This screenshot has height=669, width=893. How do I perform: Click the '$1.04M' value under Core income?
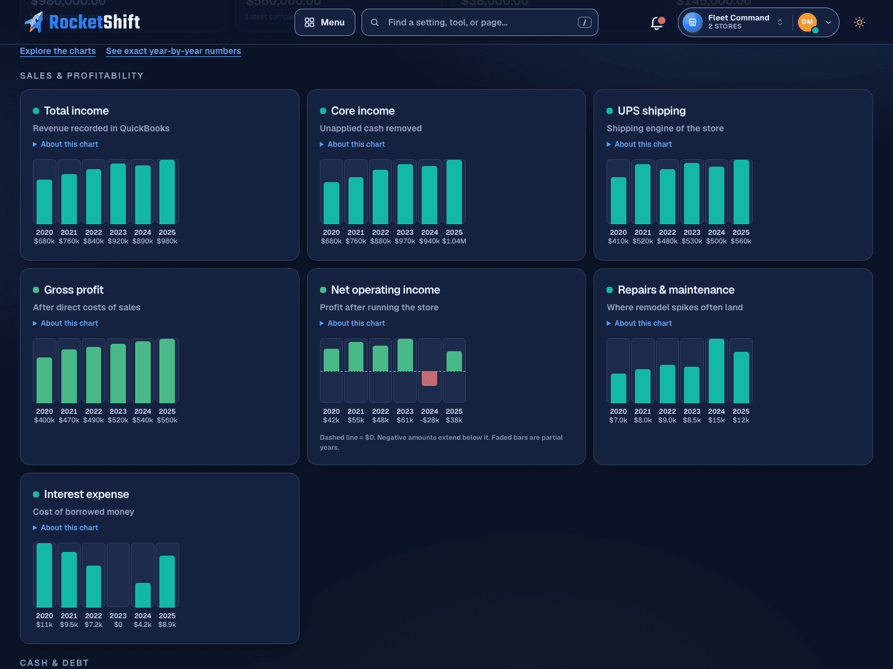(455, 242)
